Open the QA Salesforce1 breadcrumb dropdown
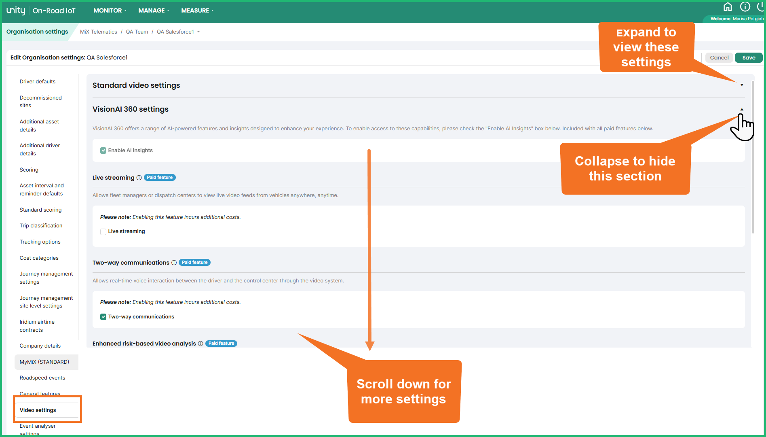Screen dimensions: 766x437 pyautogui.click(x=198, y=32)
